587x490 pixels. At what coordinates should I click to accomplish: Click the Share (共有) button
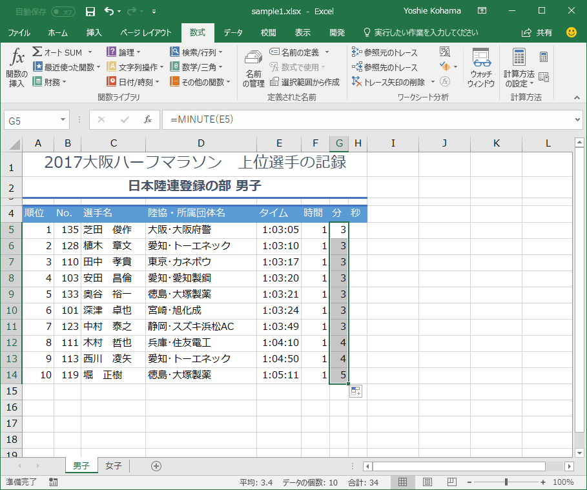click(537, 32)
